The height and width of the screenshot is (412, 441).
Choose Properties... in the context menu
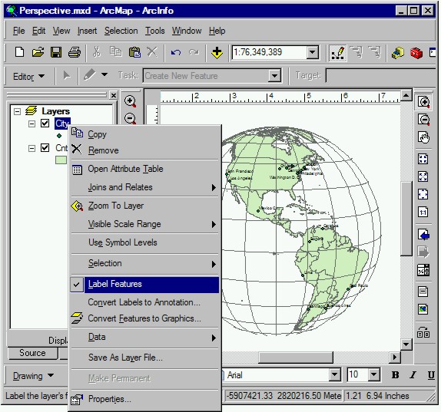[144, 399]
